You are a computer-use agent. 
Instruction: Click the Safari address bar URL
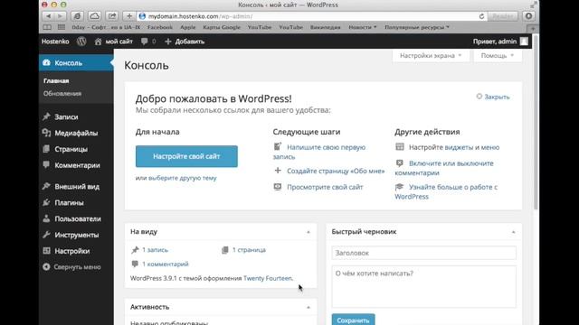[201, 16]
